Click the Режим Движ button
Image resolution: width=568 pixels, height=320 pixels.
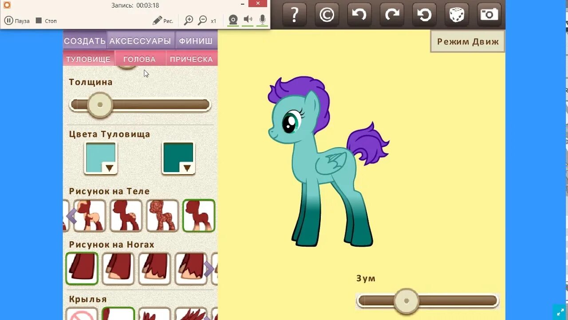click(x=468, y=42)
